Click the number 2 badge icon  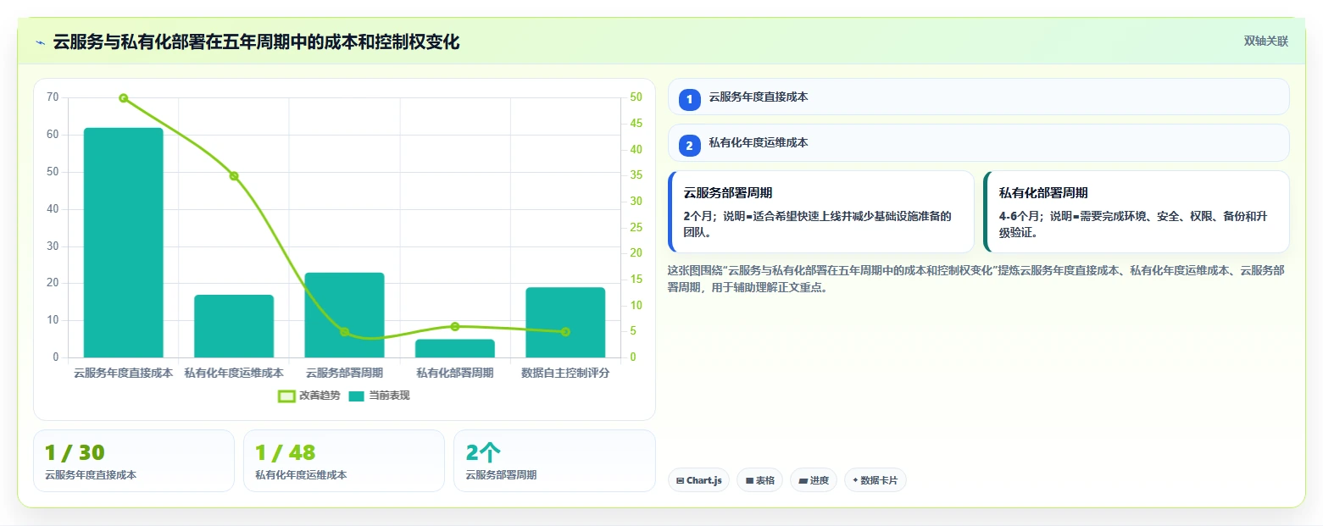pyautogui.click(x=689, y=146)
